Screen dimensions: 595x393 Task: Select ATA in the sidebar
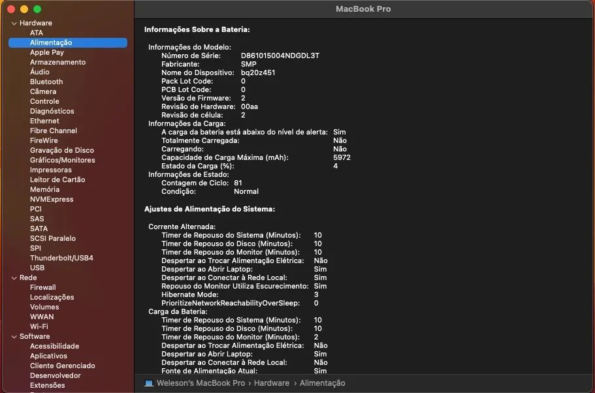37,33
